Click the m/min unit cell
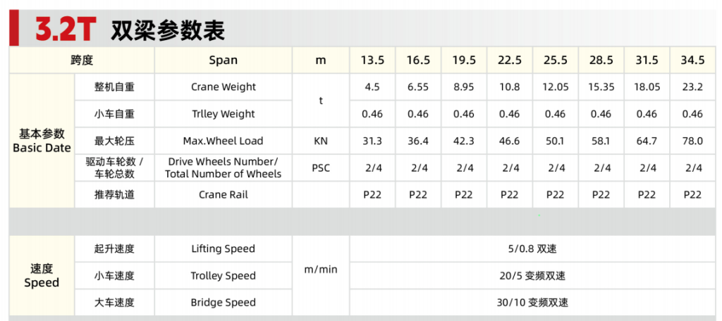Screen dimensions: 722x321 321,270
